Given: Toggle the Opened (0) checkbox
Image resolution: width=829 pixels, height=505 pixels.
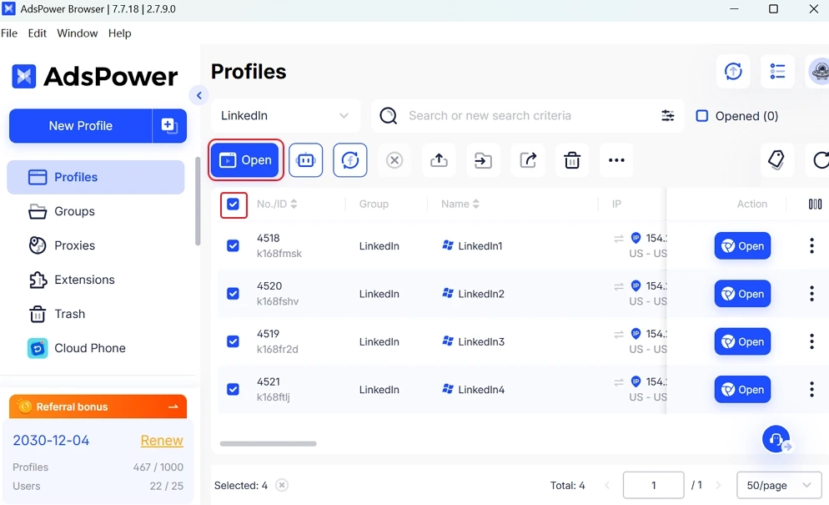Looking at the screenshot, I should [x=702, y=116].
